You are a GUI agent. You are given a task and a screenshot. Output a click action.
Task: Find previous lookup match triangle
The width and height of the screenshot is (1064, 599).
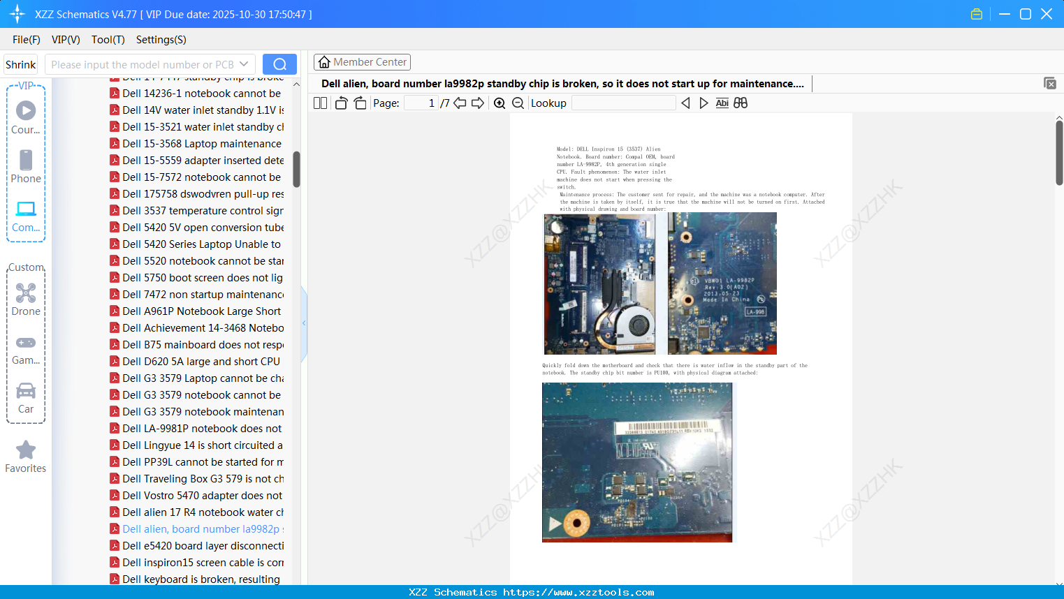tap(685, 103)
